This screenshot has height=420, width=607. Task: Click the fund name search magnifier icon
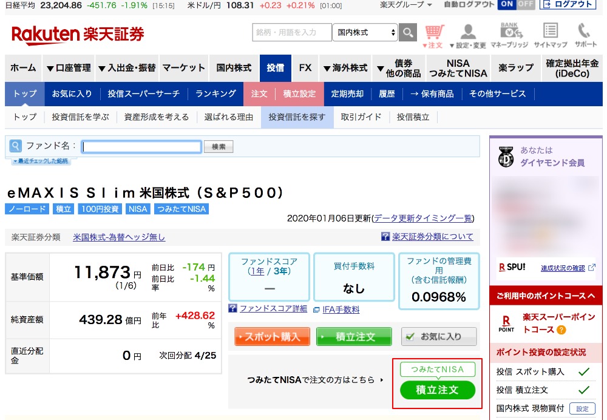pos(16,146)
